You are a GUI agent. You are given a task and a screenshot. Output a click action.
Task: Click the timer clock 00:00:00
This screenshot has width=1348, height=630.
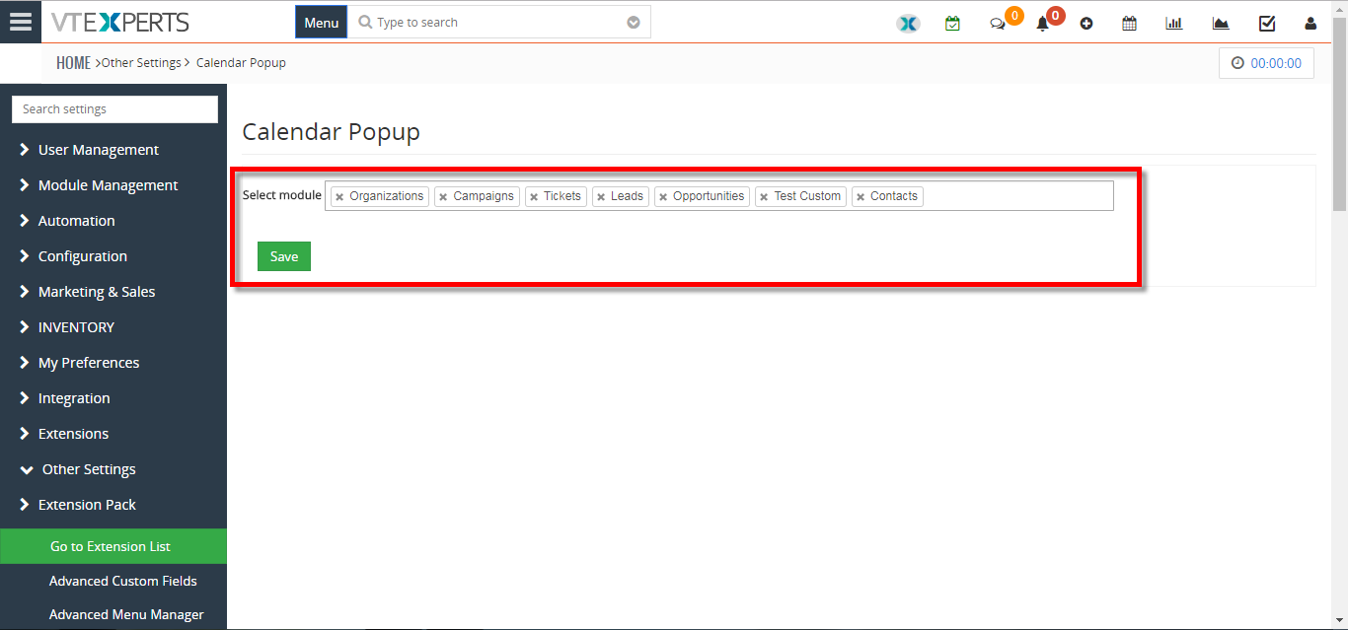(1266, 63)
